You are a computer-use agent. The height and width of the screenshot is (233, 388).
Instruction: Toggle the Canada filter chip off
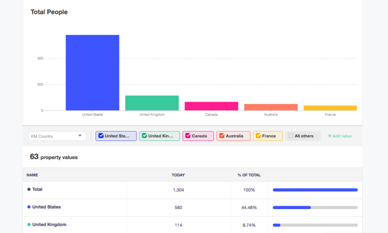(198, 136)
